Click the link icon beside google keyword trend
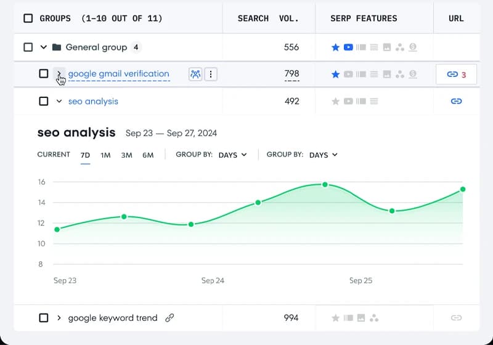493x345 pixels. [x=169, y=318]
